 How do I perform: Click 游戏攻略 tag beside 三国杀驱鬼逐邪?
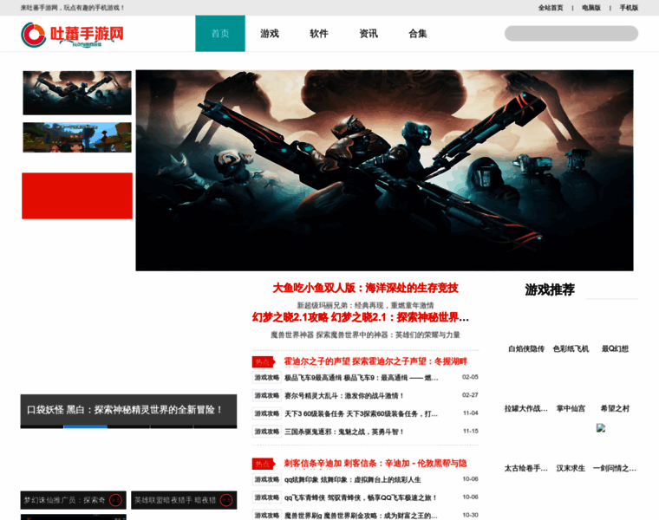(x=267, y=432)
